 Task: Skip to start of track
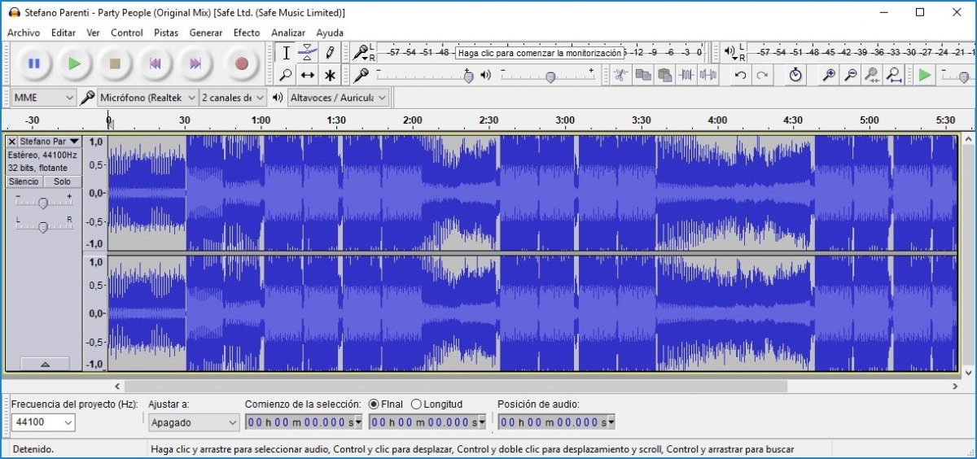(155, 63)
